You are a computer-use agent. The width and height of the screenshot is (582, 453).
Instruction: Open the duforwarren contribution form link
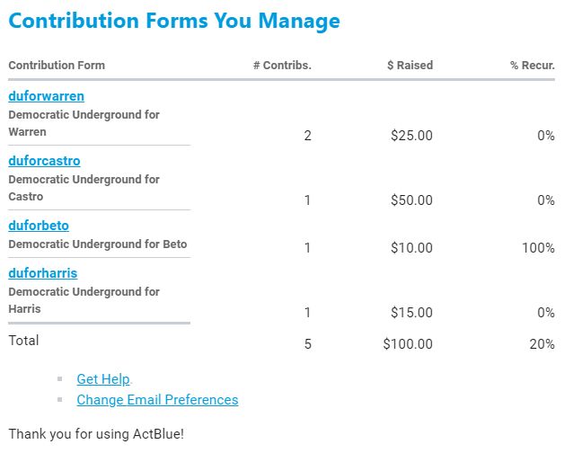[46, 96]
